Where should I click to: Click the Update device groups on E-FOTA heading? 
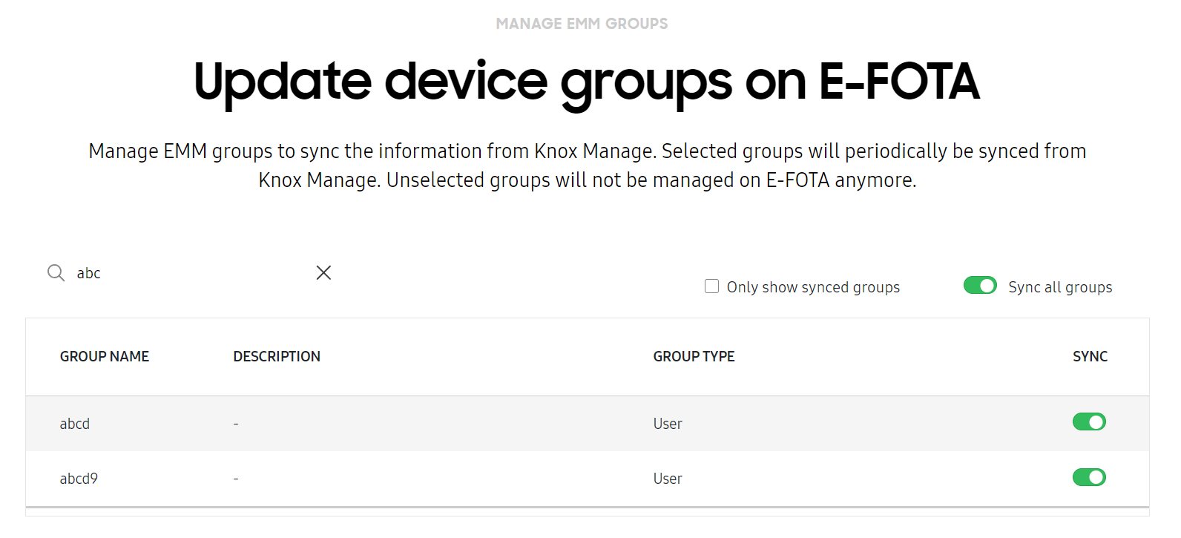pyautogui.click(x=586, y=82)
